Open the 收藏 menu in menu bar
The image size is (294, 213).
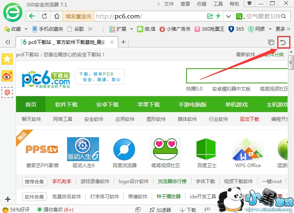(x=202, y=4)
